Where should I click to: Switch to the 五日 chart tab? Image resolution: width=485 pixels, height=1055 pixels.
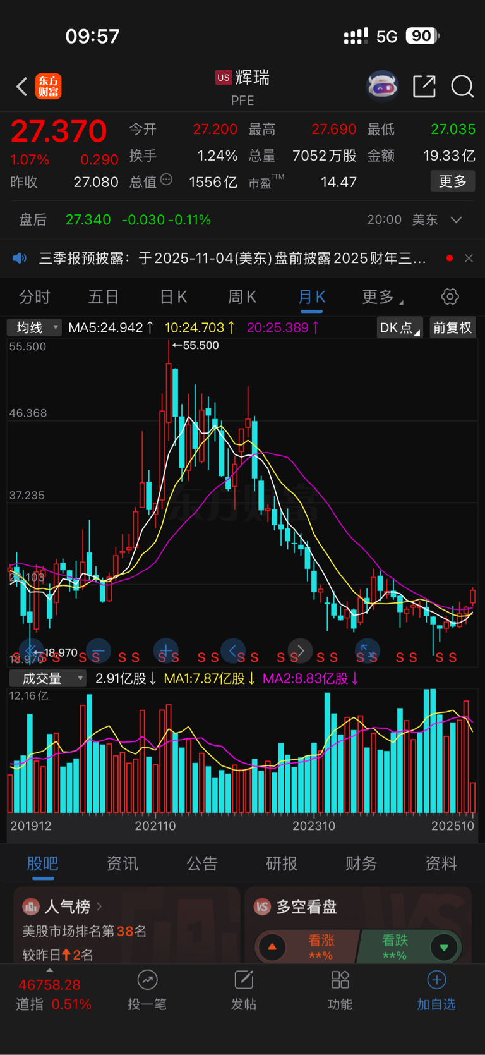(104, 296)
